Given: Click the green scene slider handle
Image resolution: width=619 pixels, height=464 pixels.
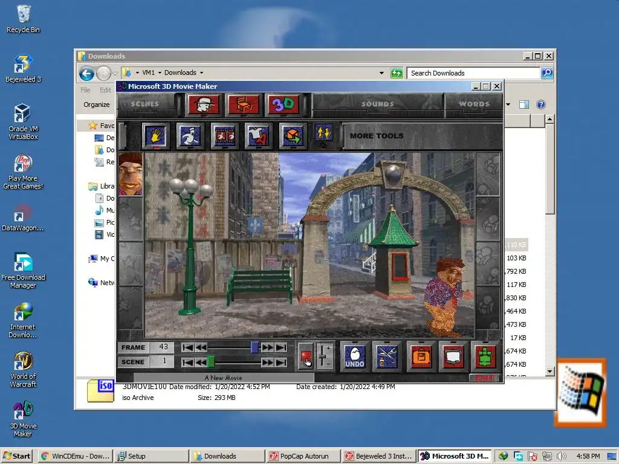Looking at the screenshot, I should [211, 361].
